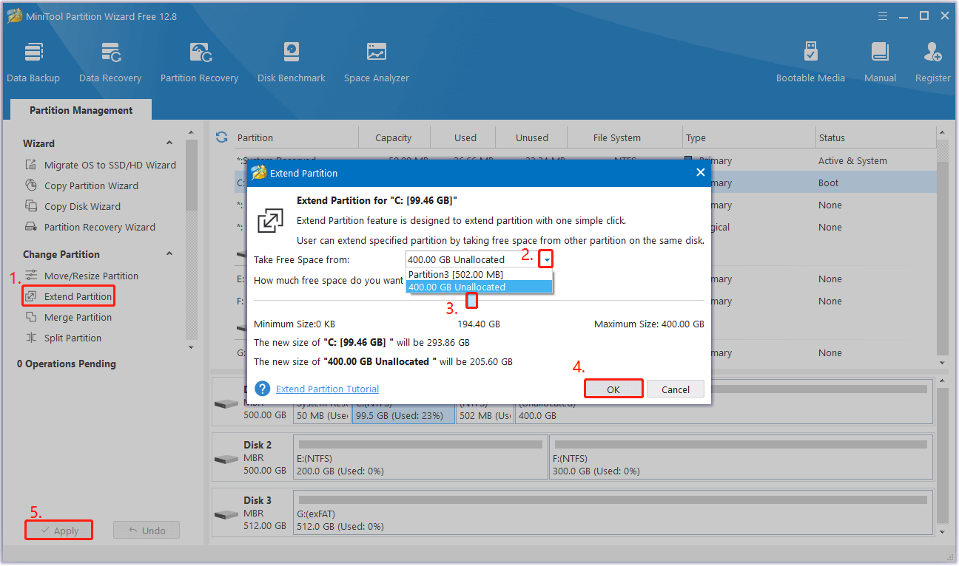This screenshot has height=566, width=959.
Task: Click the 0 Operations Pending label
Action: tap(67, 364)
